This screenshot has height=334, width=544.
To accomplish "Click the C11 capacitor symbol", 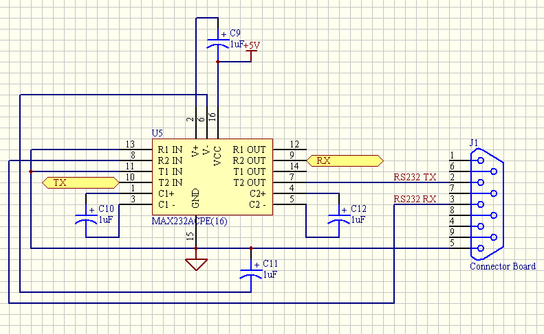I will pyautogui.click(x=251, y=274).
